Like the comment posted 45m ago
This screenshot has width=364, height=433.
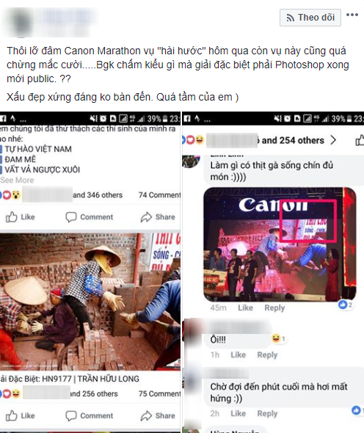click(x=246, y=308)
